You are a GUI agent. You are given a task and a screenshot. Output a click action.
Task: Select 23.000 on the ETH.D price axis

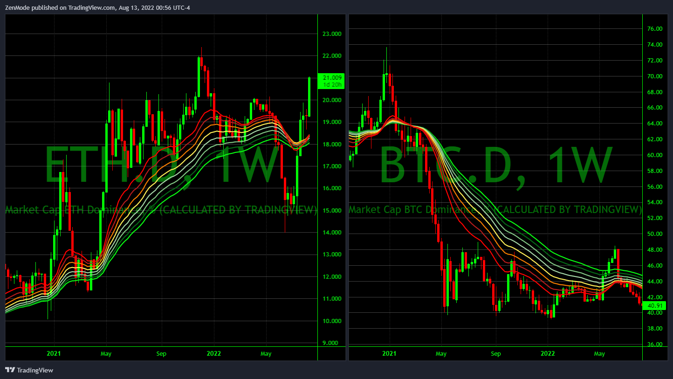[332, 34]
